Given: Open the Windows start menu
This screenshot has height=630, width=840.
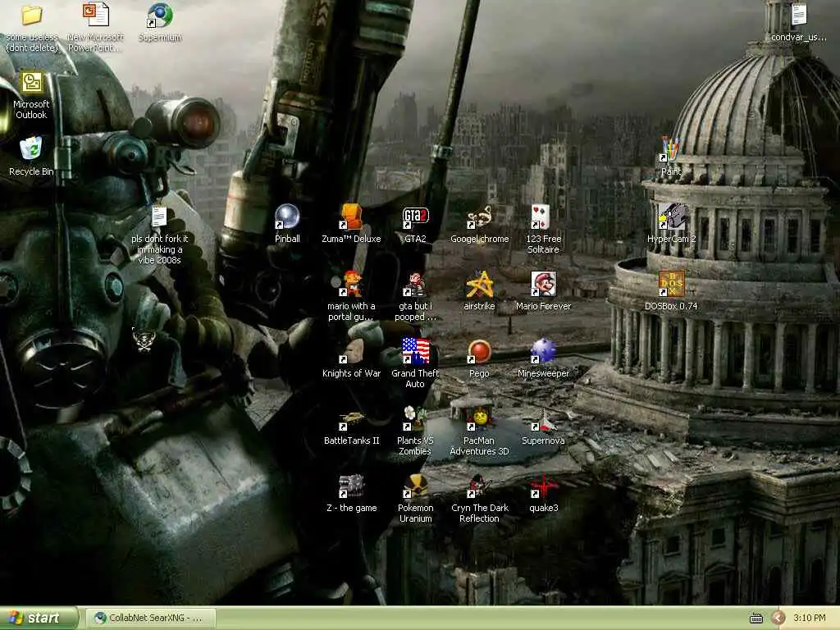Looking at the screenshot, I should click(39, 618).
